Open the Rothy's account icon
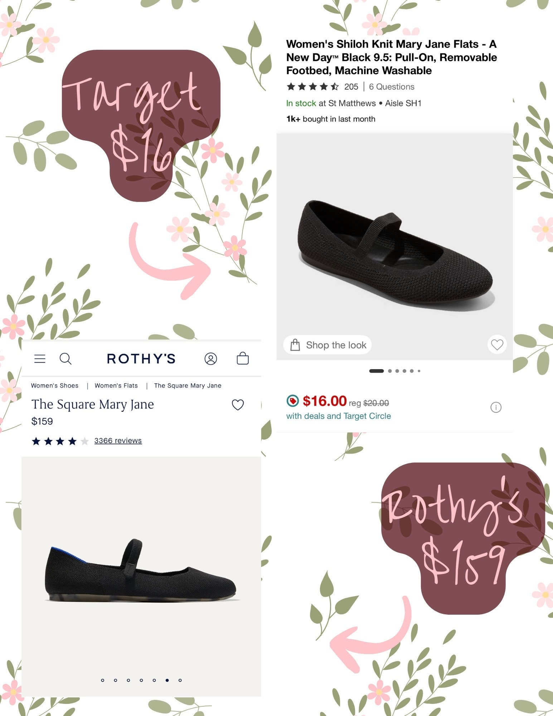Image resolution: width=553 pixels, height=716 pixels. pyautogui.click(x=211, y=358)
